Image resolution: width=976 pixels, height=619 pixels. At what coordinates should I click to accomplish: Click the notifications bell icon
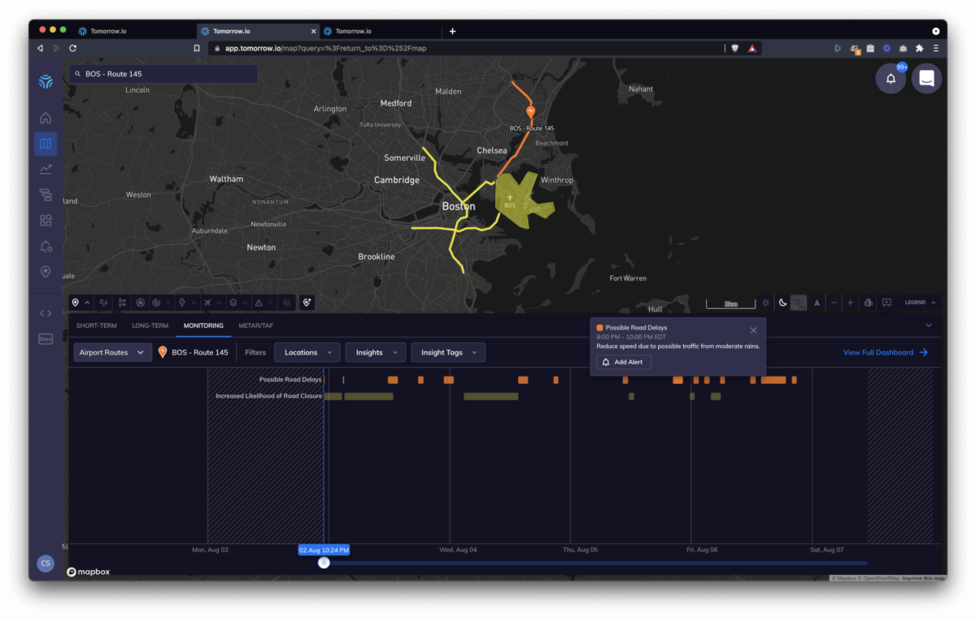pyautogui.click(x=891, y=79)
